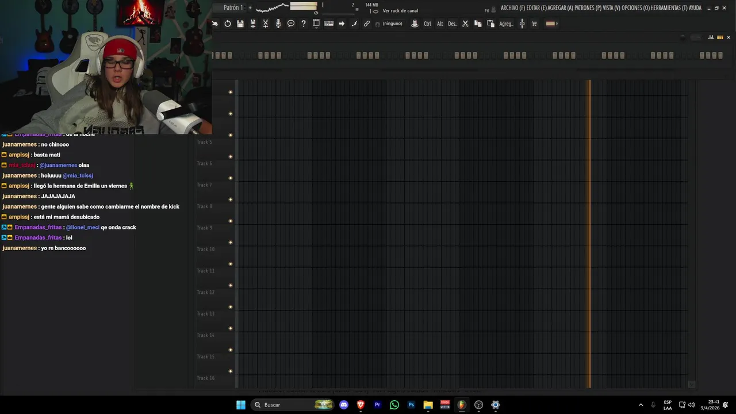The height and width of the screenshot is (414, 736).
Task: Toggle mute dot for Track 10
Action: tap(231, 264)
